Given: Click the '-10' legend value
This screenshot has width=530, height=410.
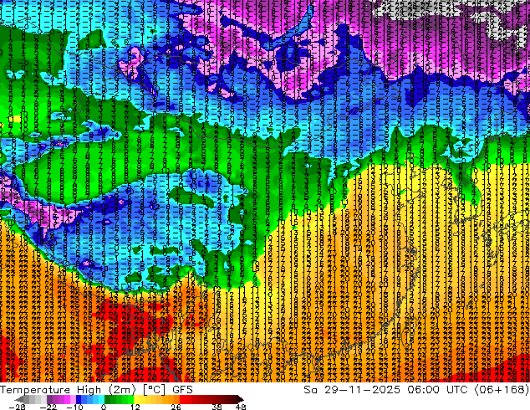Looking at the screenshot, I should pos(74,407).
